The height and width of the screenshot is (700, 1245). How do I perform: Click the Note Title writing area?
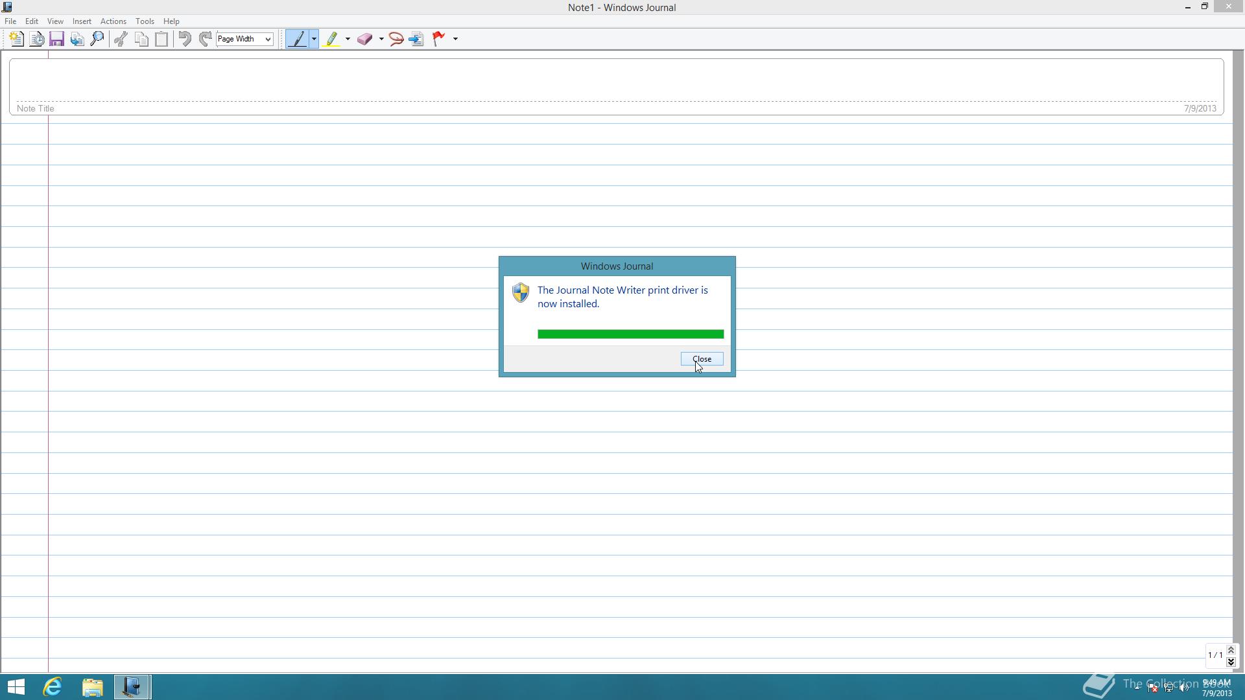(x=616, y=87)
